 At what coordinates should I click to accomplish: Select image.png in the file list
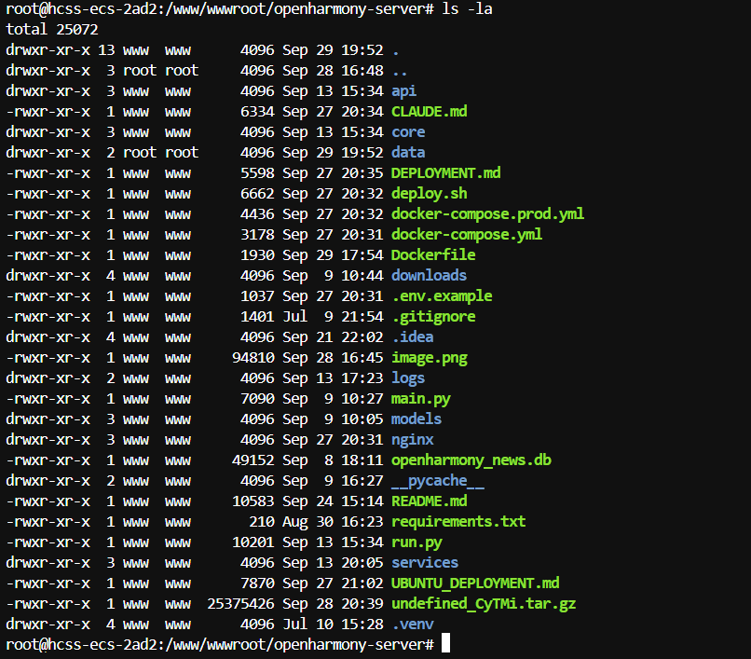(x=429, y=357)
